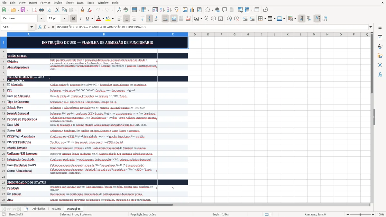Viewport: 386px width, 217px height.
Task: Click the zoom slider handle
Action: [x=360, y=214]
